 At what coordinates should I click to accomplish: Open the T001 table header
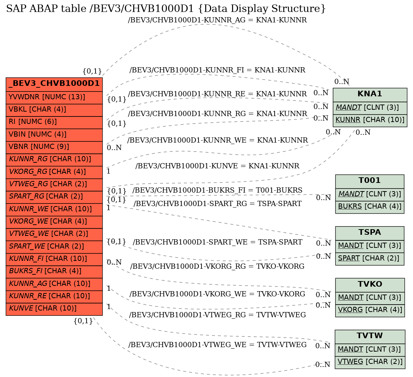click(x=370, y=181)
